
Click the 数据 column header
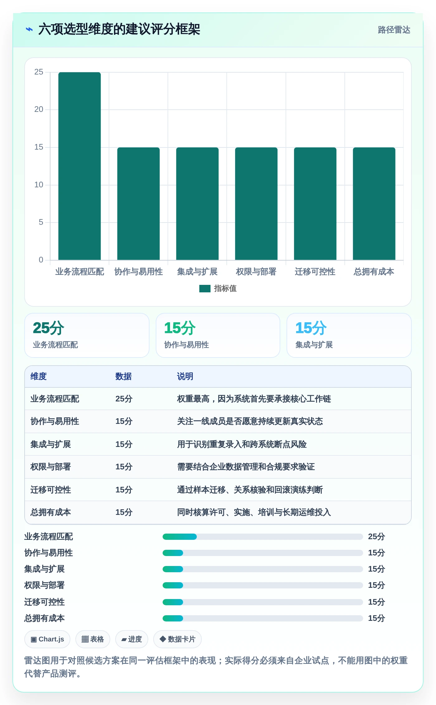tap(123, 376)
